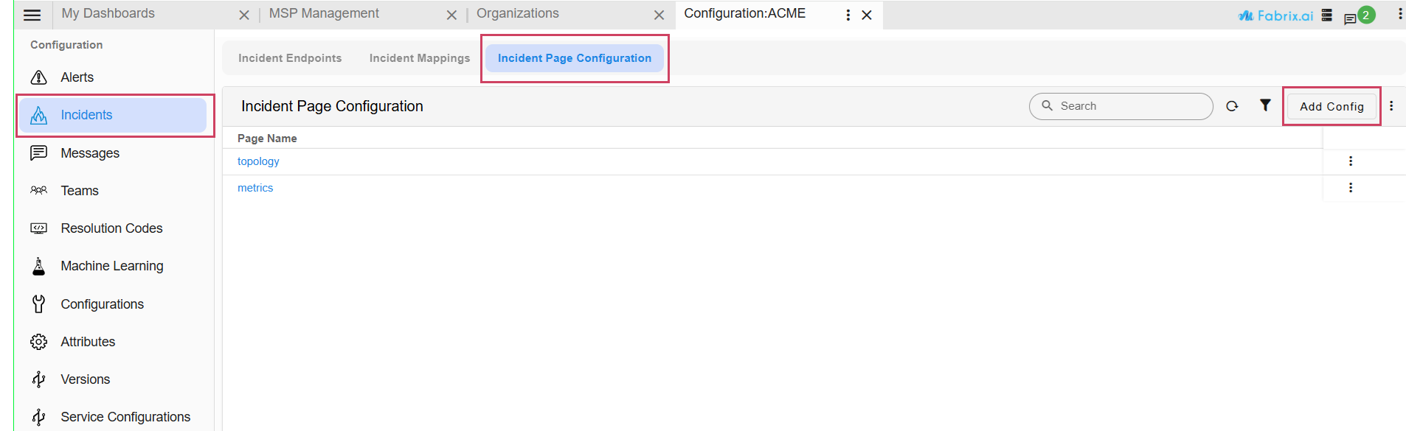The image size is (1406, 431).
Task: Click the refresh icon beside Search
Action: 1231,106
